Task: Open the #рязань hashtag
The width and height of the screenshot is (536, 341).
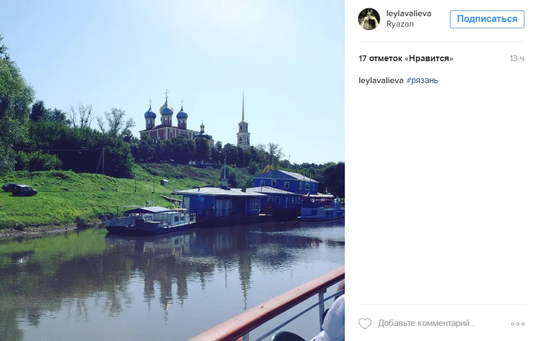Action: tap(422, 81)
